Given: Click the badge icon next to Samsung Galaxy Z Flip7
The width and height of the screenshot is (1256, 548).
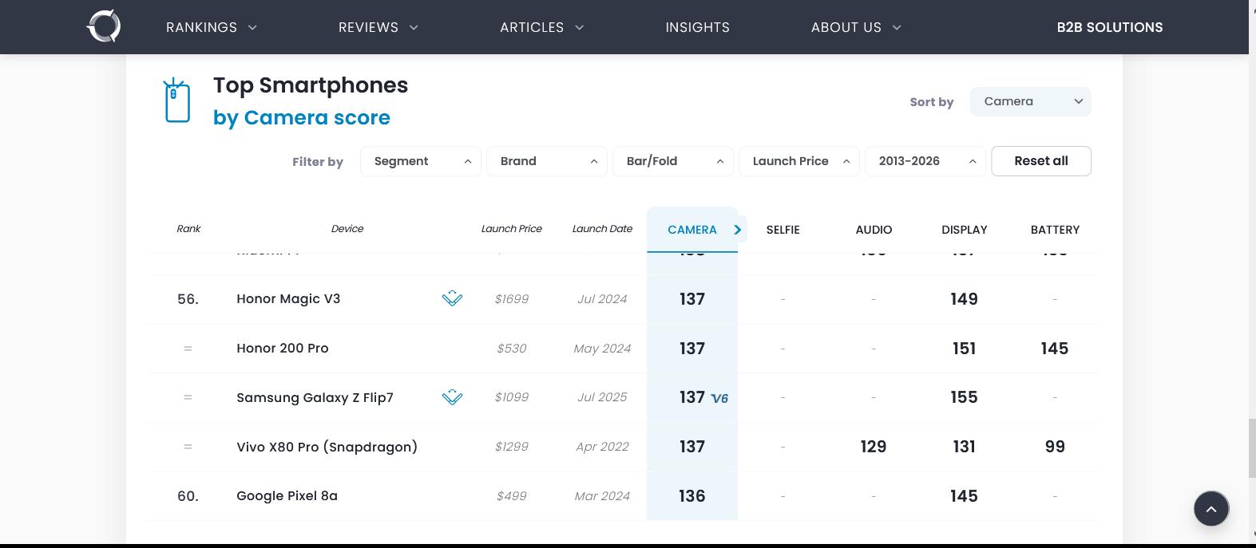Looking at the screenshot, I should click(x=452, y=397).
